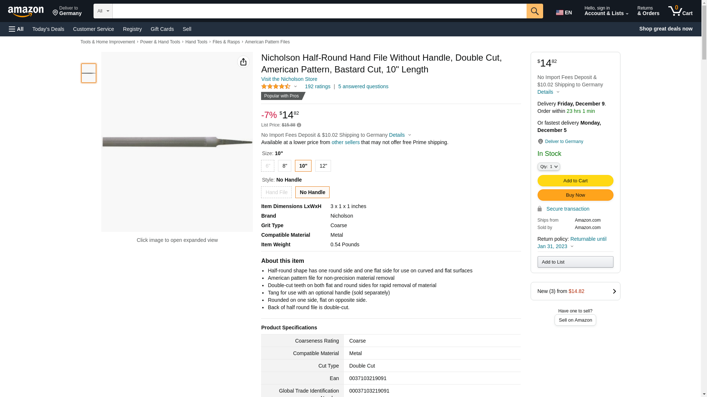Select the 12" size option

point(323,166)
